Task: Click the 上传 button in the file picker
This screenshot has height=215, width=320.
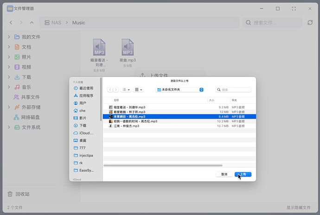Action: point(243,174)
